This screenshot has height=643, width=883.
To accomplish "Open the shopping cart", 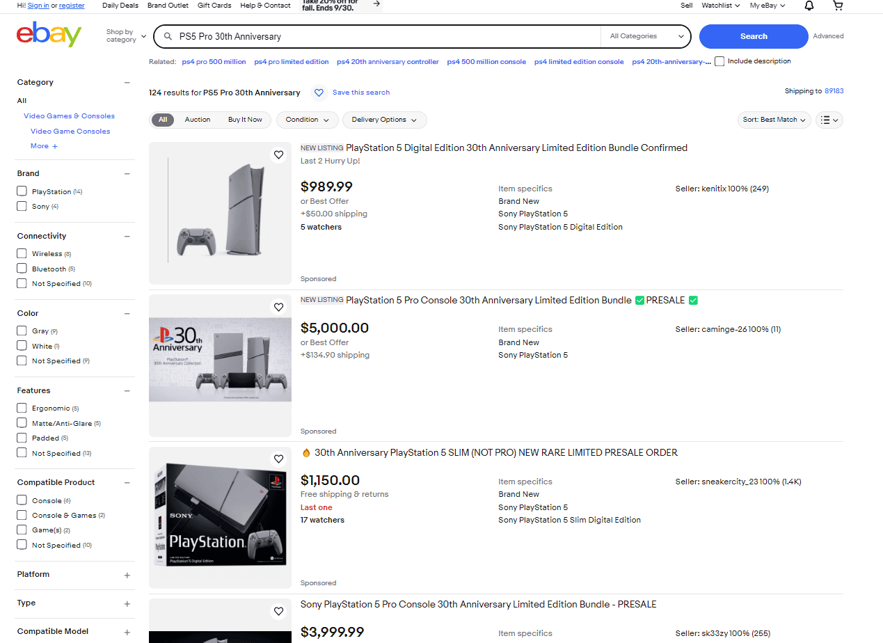I will click(838, 6).
